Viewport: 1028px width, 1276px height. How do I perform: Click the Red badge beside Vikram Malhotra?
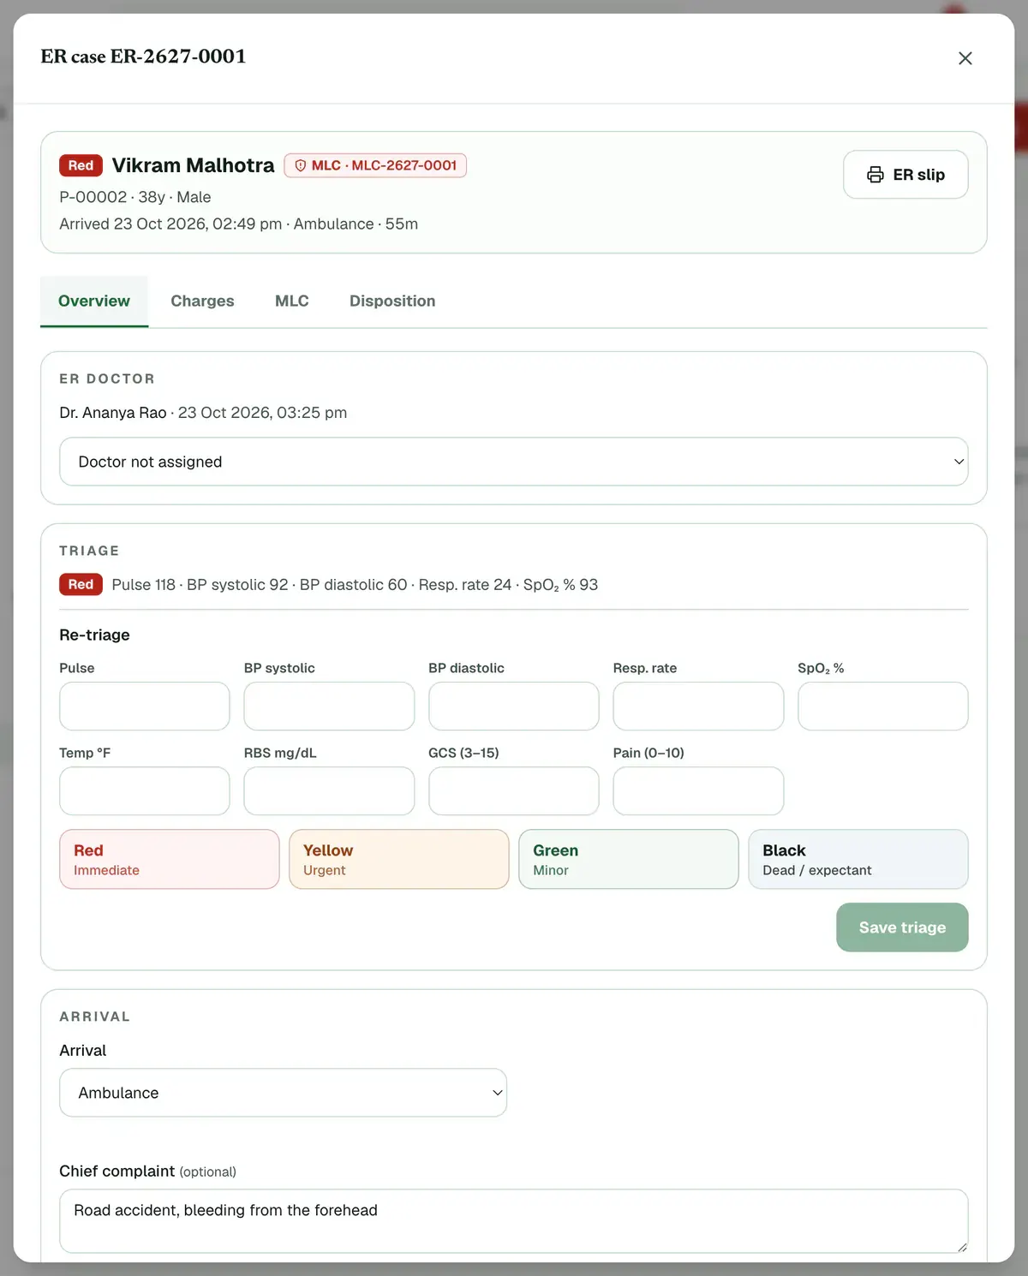(x=81, y=165)
